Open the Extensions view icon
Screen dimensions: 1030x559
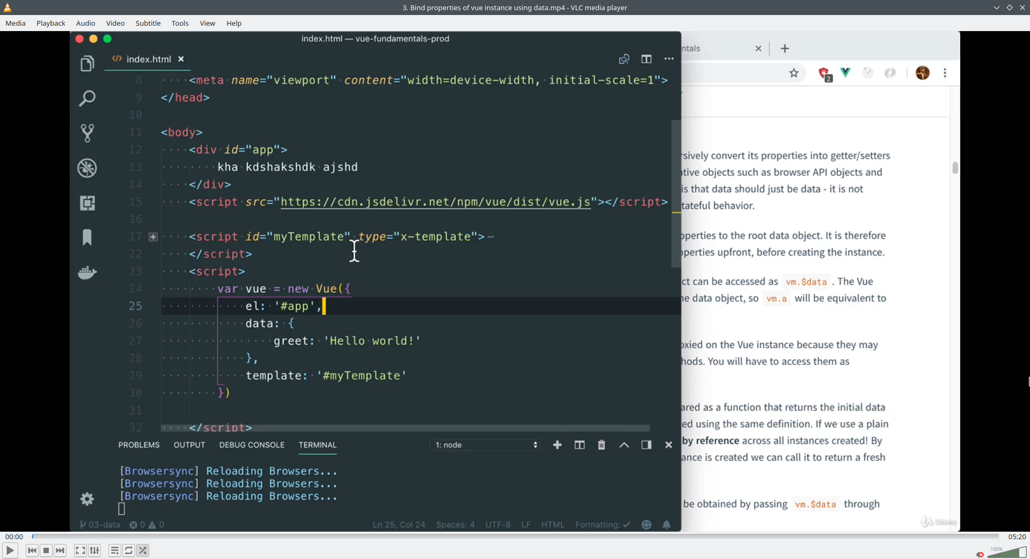[87, 203]
